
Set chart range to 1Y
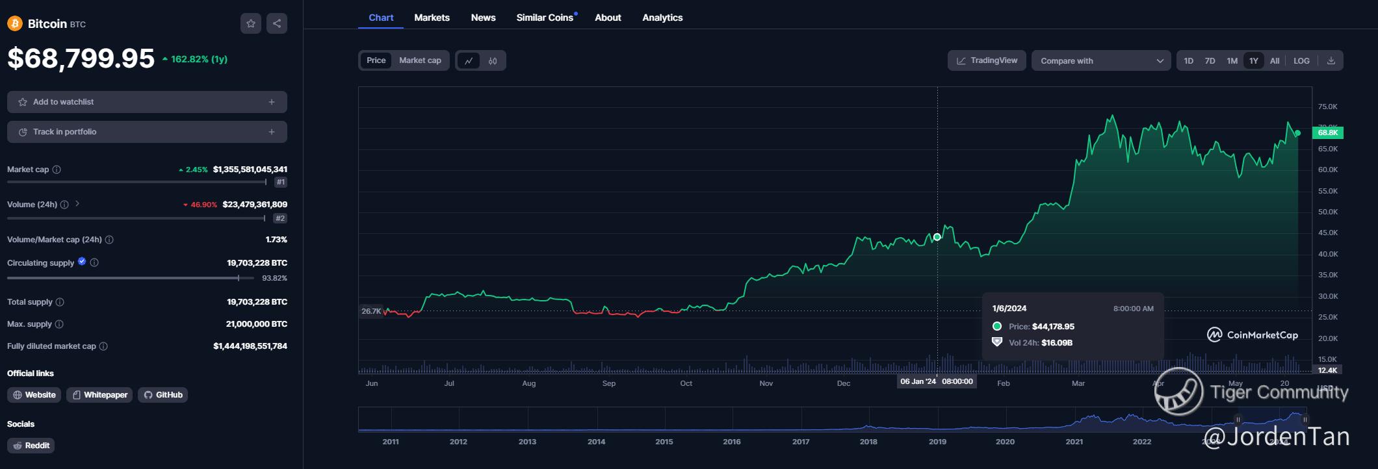pyautogui.click(x=1253, y=60)
